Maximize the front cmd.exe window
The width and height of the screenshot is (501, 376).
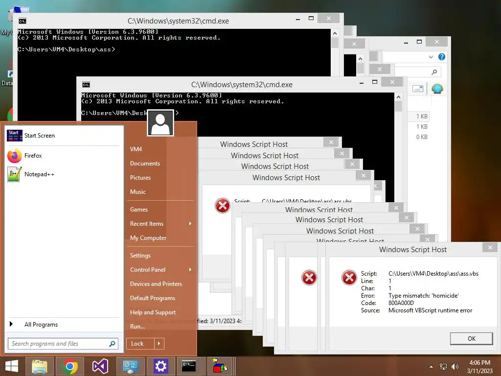375,82
